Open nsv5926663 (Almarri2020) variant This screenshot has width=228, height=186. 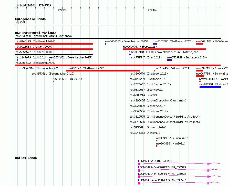34,47
